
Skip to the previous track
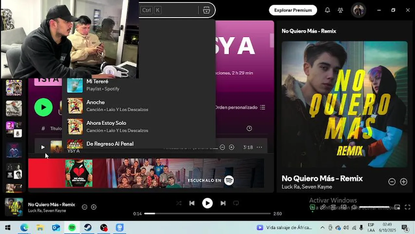click(192, 203)
